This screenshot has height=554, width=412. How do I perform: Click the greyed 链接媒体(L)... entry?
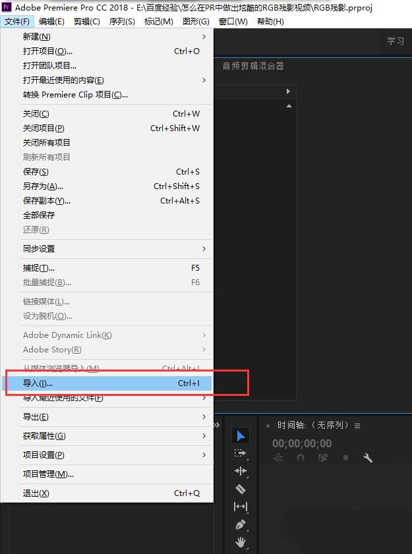pyautogui.click(x=106, y=302)
